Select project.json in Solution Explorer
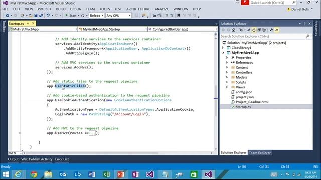 point(245,97)
